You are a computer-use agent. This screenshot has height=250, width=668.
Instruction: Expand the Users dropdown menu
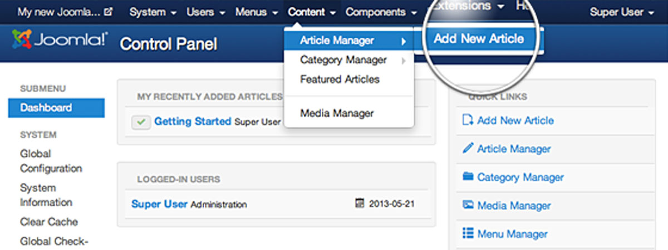(206, 12)
